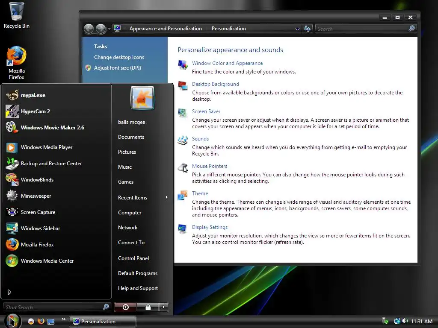Screen dimensions: 438x328
Task: Expand Recent Items submenu arrow
Action: point(166,197)
